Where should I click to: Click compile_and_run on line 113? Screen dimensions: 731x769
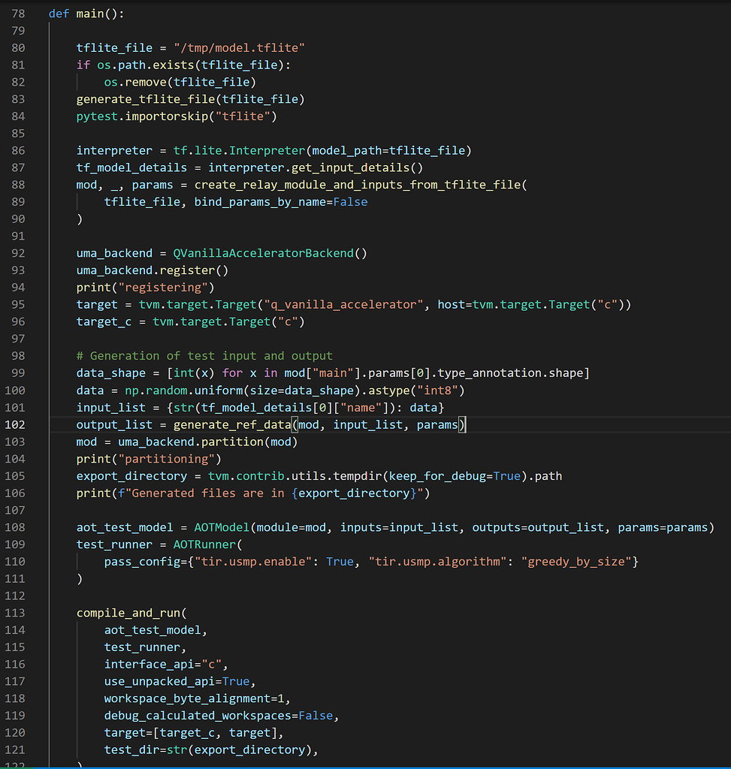click(x=124, y=613)
